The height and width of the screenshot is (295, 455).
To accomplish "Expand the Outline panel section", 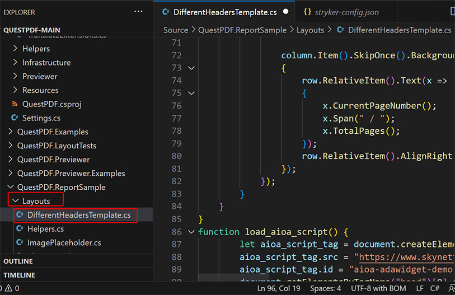I will [x=18, y=261].
